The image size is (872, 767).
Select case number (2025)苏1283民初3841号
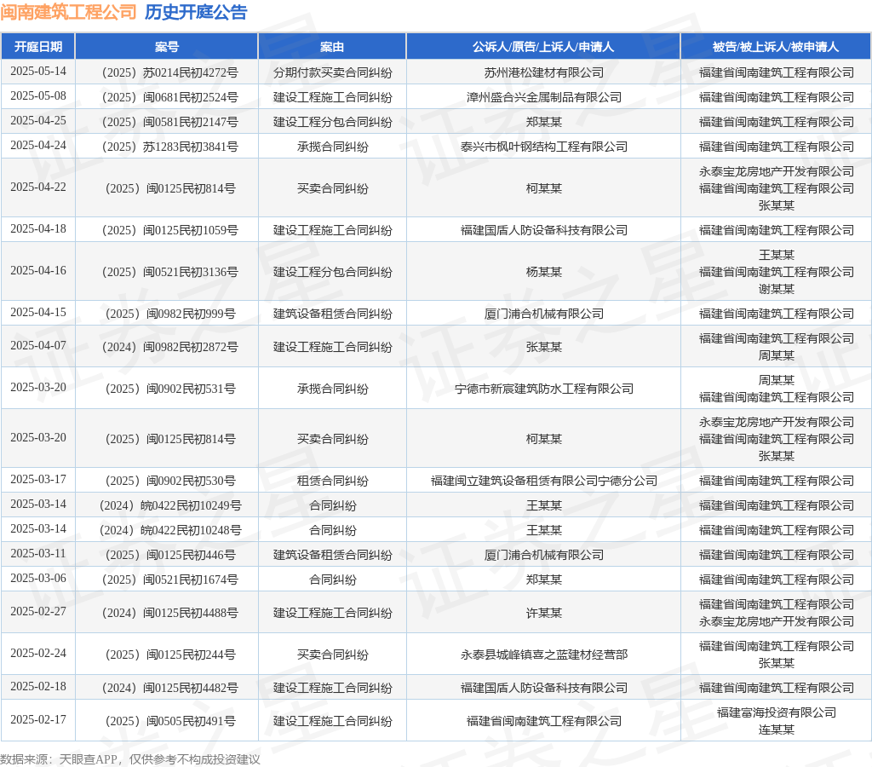(x=169, y=147)
